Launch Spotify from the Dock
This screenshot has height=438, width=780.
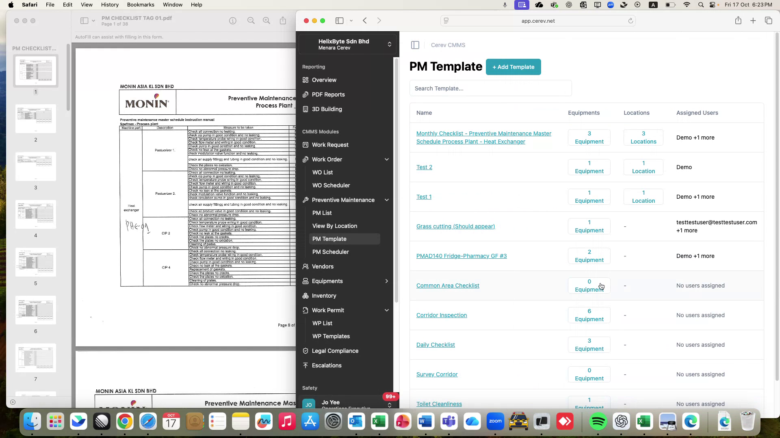598,421
